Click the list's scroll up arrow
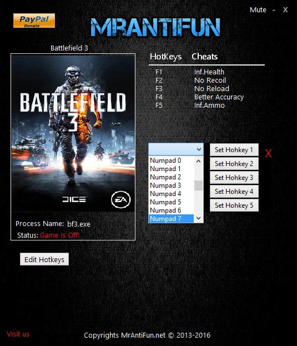 coord(198,161)
